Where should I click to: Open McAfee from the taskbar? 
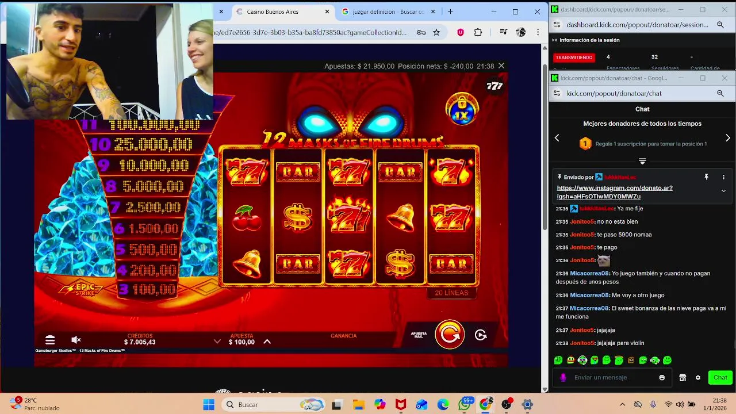[x=401, y=404]
